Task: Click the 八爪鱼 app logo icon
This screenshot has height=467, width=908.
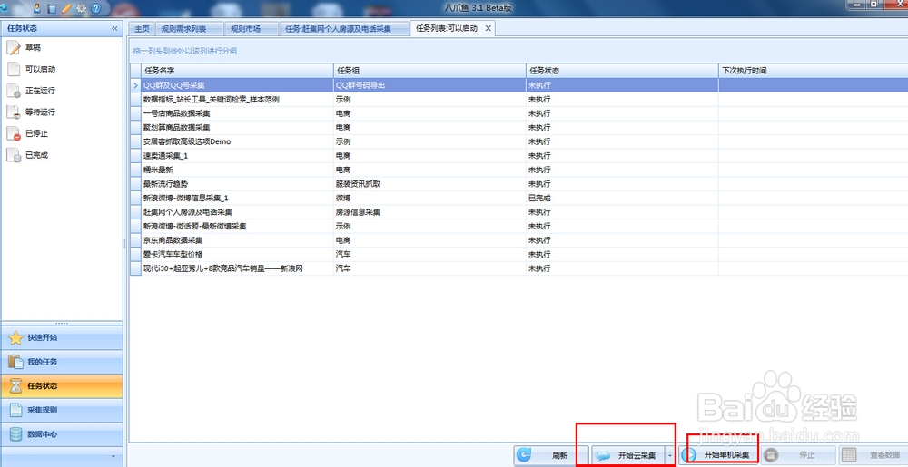Action: point(4,8)
